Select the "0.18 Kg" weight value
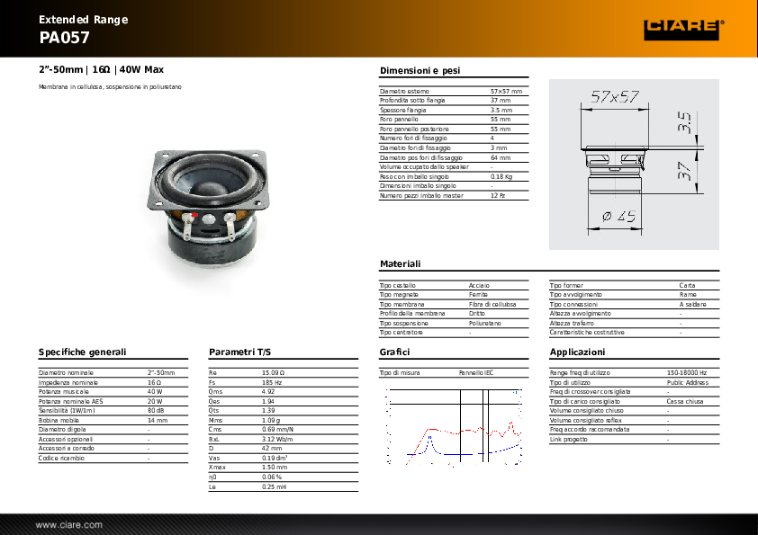 point(501,177)
